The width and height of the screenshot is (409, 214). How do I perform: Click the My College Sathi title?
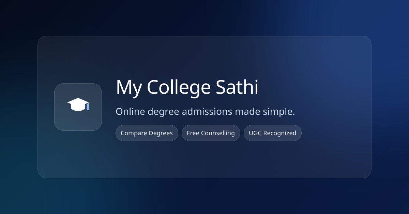coord(187,87)
